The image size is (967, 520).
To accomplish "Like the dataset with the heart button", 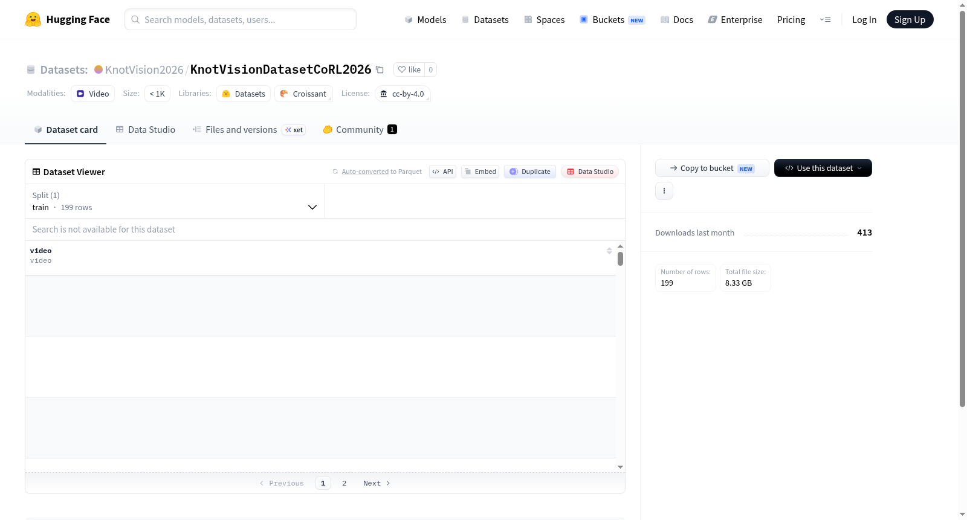I will pyautogui.click(x=409, y=69).
